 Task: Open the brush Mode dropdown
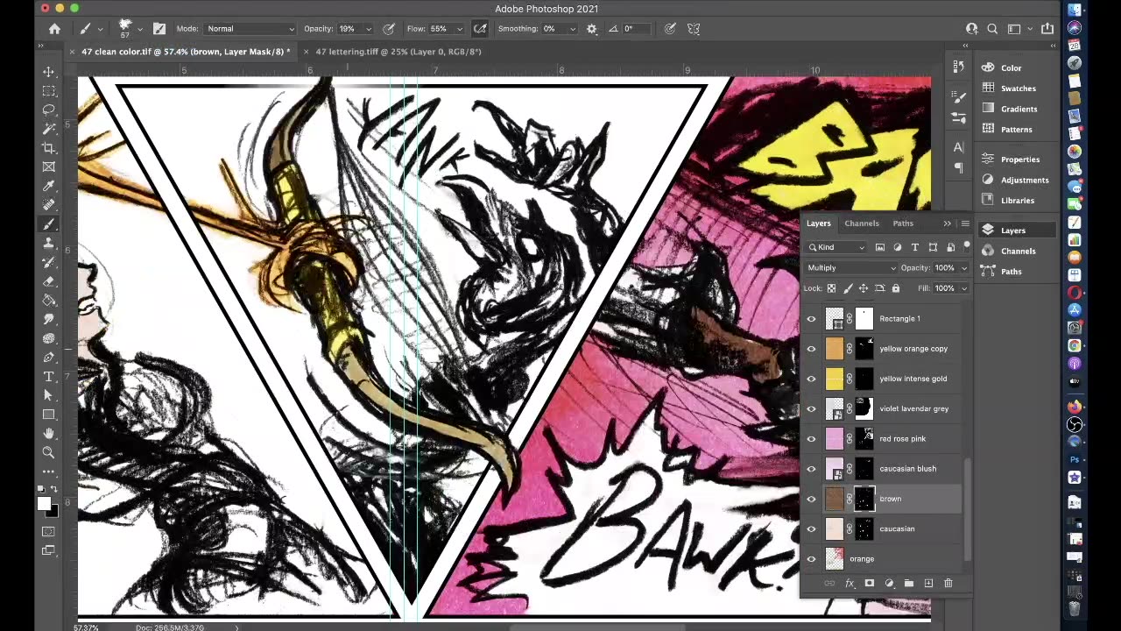click(250, 29)
